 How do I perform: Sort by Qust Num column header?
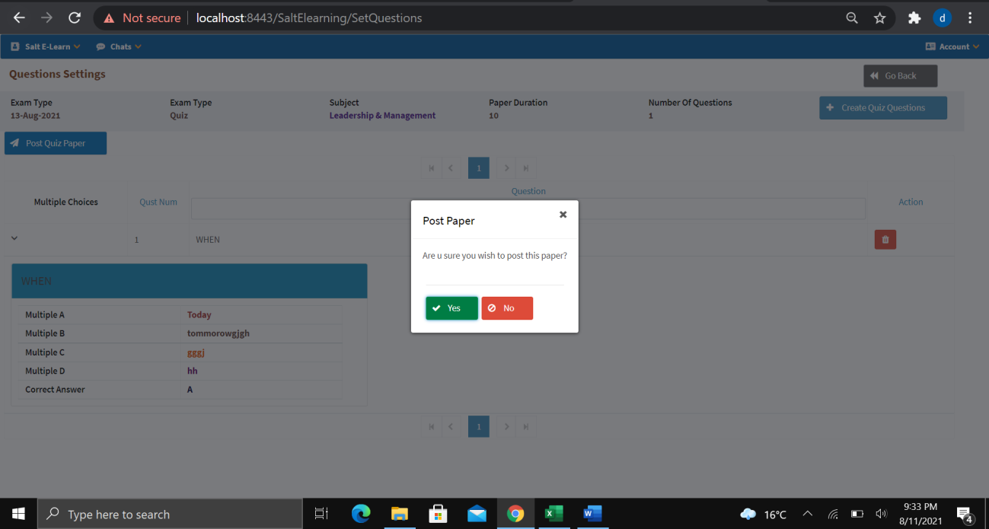[158, 202]
